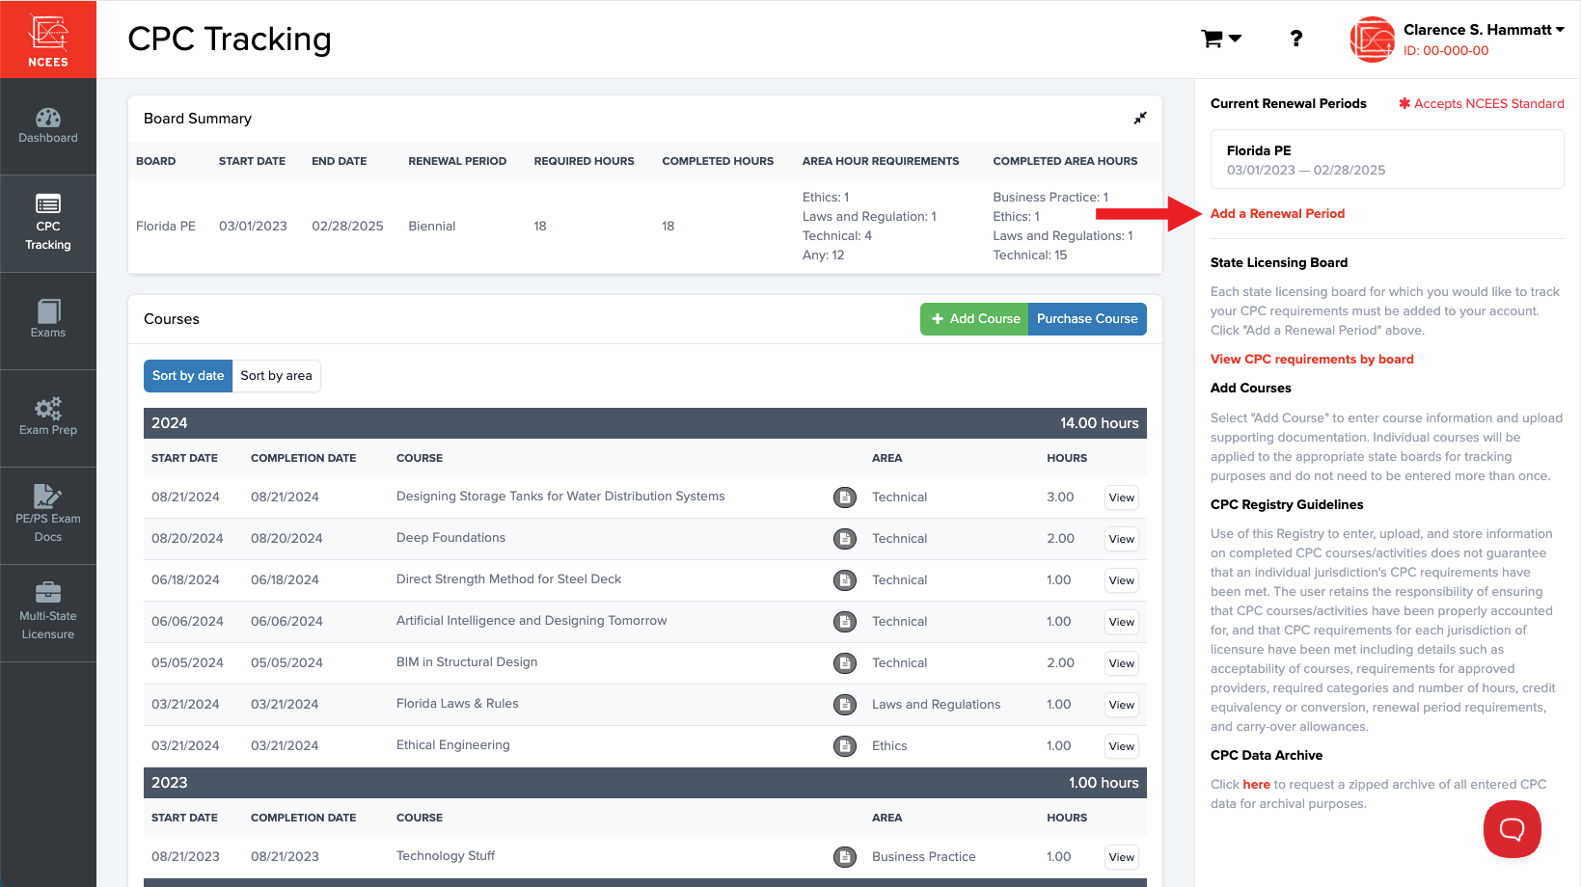Click the 2024 year group header
The image size is (1581, 887).
645,423
